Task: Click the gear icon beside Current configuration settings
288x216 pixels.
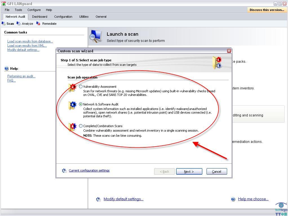Action: [64, 171]
